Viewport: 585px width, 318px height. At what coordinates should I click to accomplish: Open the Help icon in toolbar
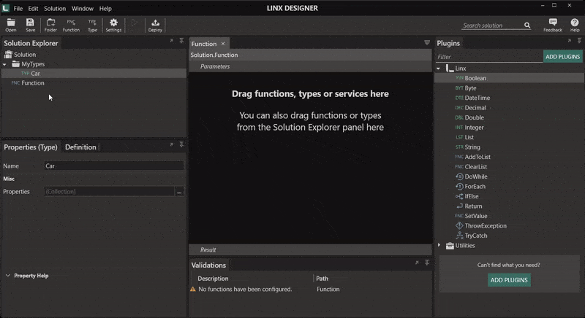click(575, 25)
